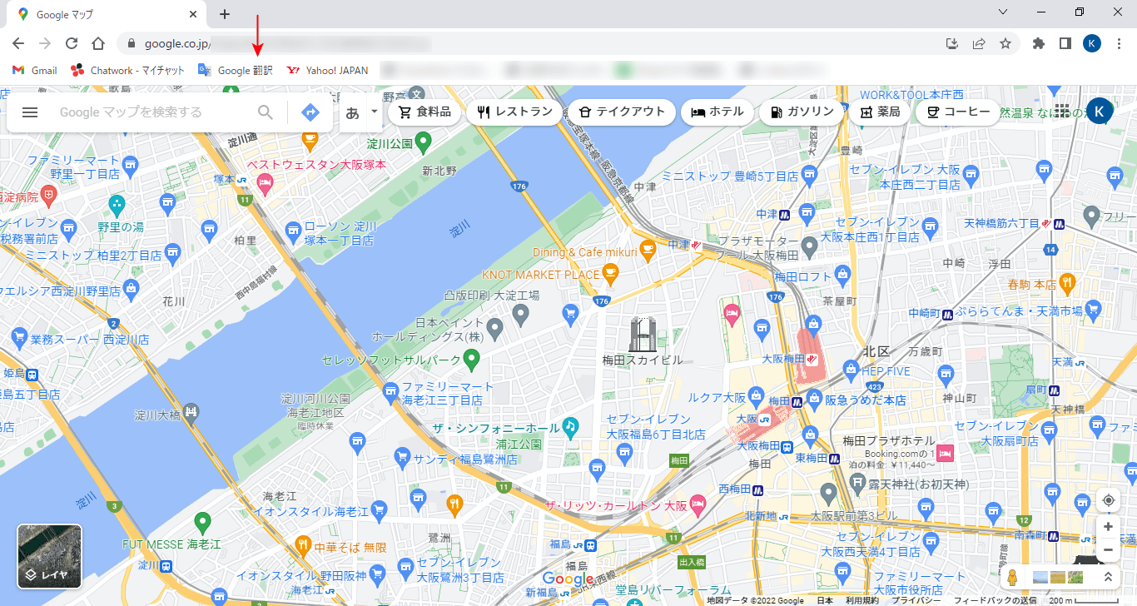Expand the imagery strip with double chevron
The height and width of the screenshot is (606, 1137).
1108,577
